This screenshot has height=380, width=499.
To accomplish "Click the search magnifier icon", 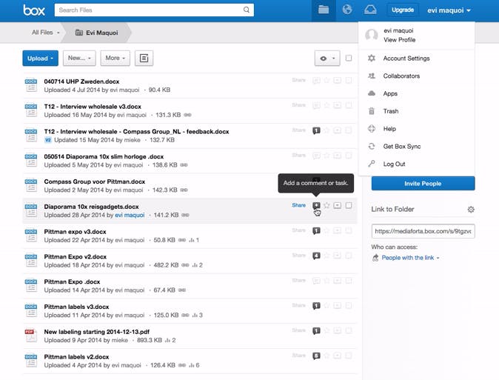I will point(247,10).
